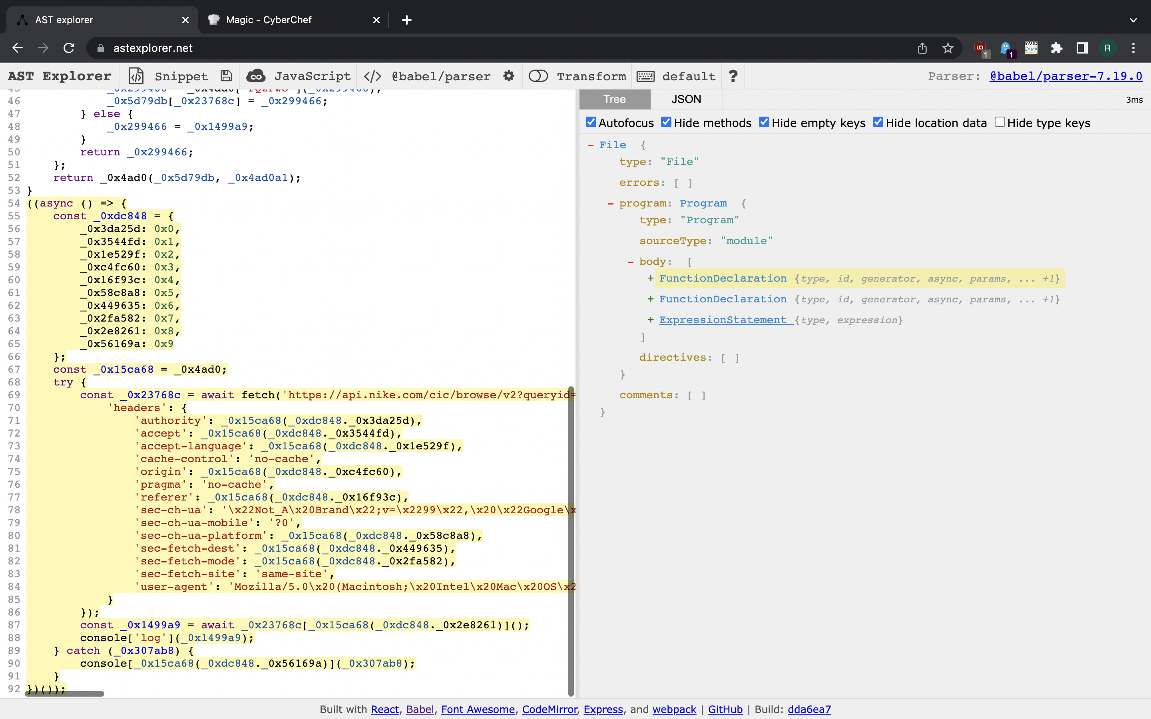
Task: Uncheck Hide location data checkbox
Action: pos(878,122)
